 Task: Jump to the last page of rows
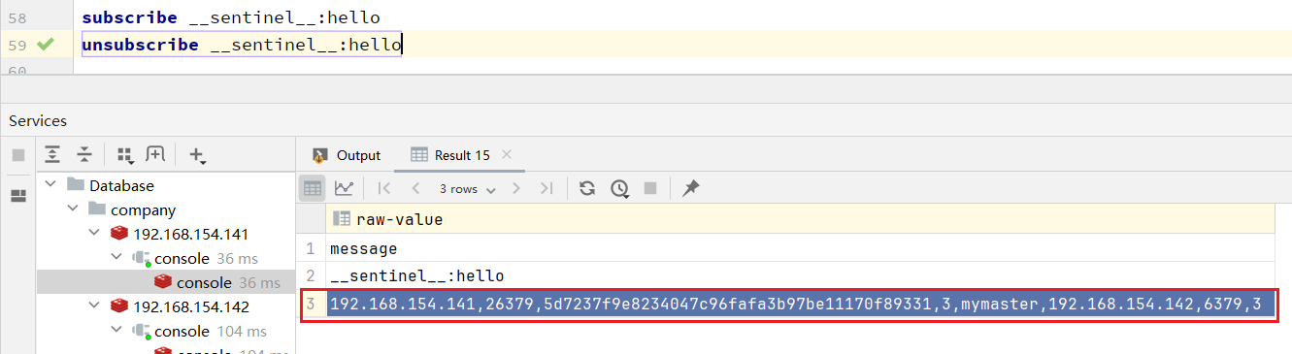(547, 188)
